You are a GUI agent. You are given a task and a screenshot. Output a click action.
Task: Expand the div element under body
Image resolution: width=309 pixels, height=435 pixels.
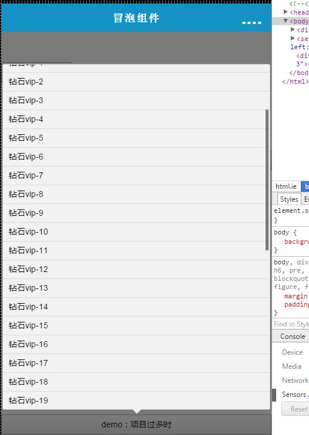[293, 29]
